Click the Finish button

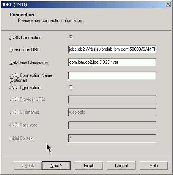[89, 166]
